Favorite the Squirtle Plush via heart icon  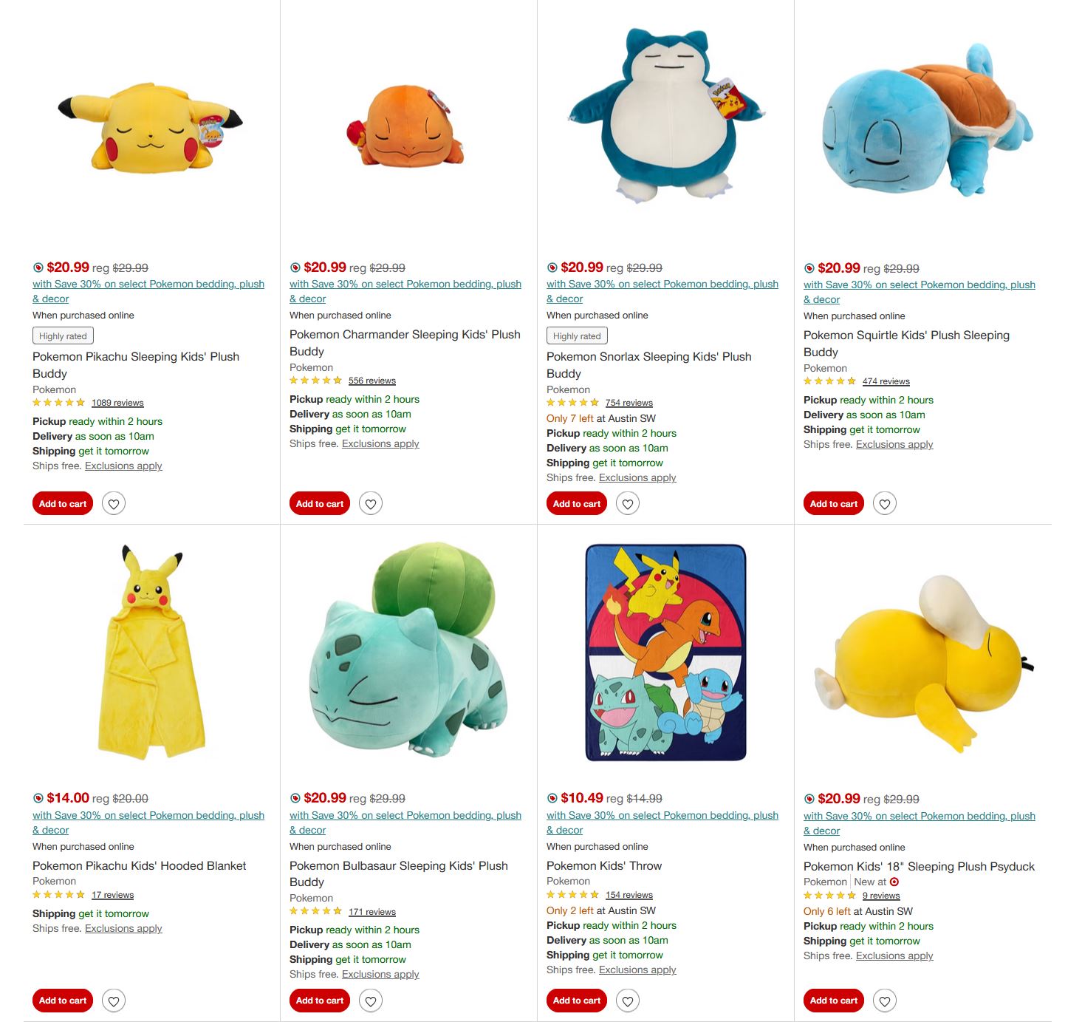(x=885, y=504)
